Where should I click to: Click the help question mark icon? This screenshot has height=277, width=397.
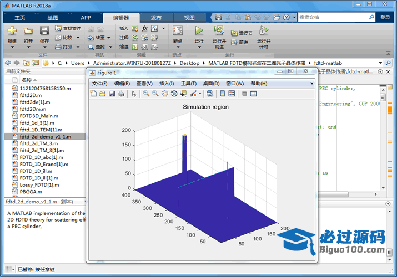point(286,17)
